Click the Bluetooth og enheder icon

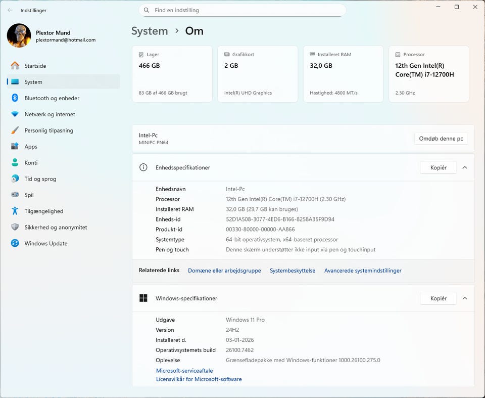pos(15,98)
